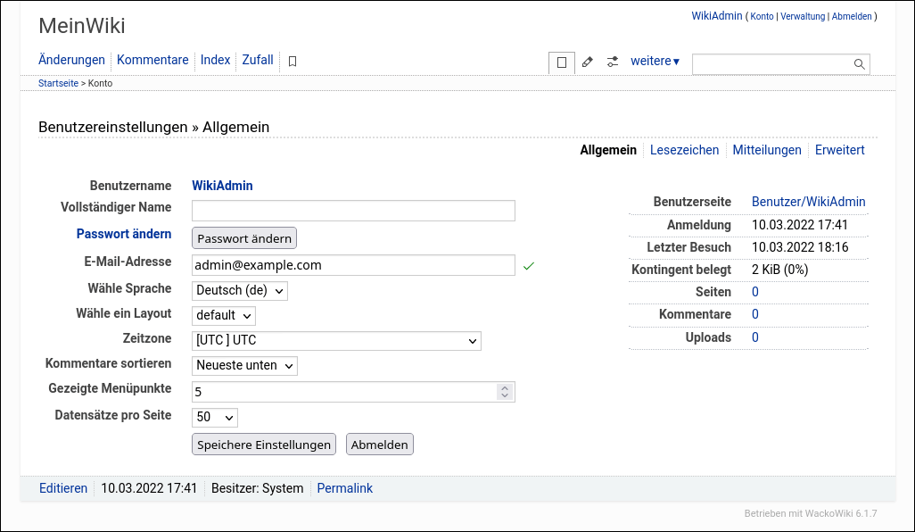Image resolution: width=915 pixels, height=532 pixels.
Task: Open the Index navigation menu item
Action: point(215,60)
